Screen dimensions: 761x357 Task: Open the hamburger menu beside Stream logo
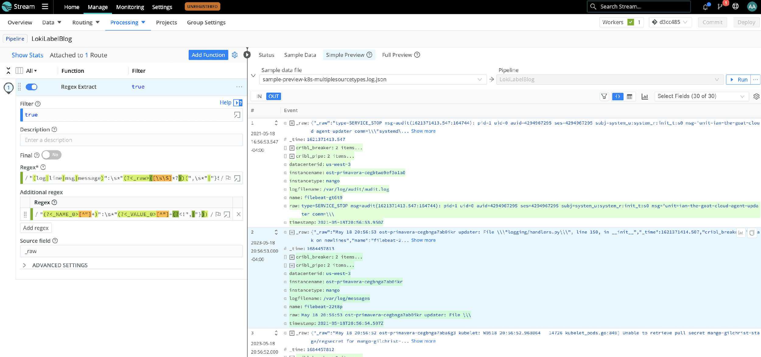[44, 6]
